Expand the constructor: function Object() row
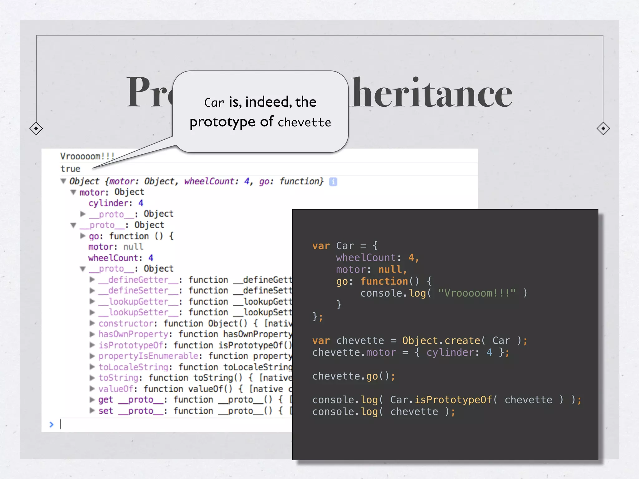Viewport: 639px width, 479px height. 92,323
